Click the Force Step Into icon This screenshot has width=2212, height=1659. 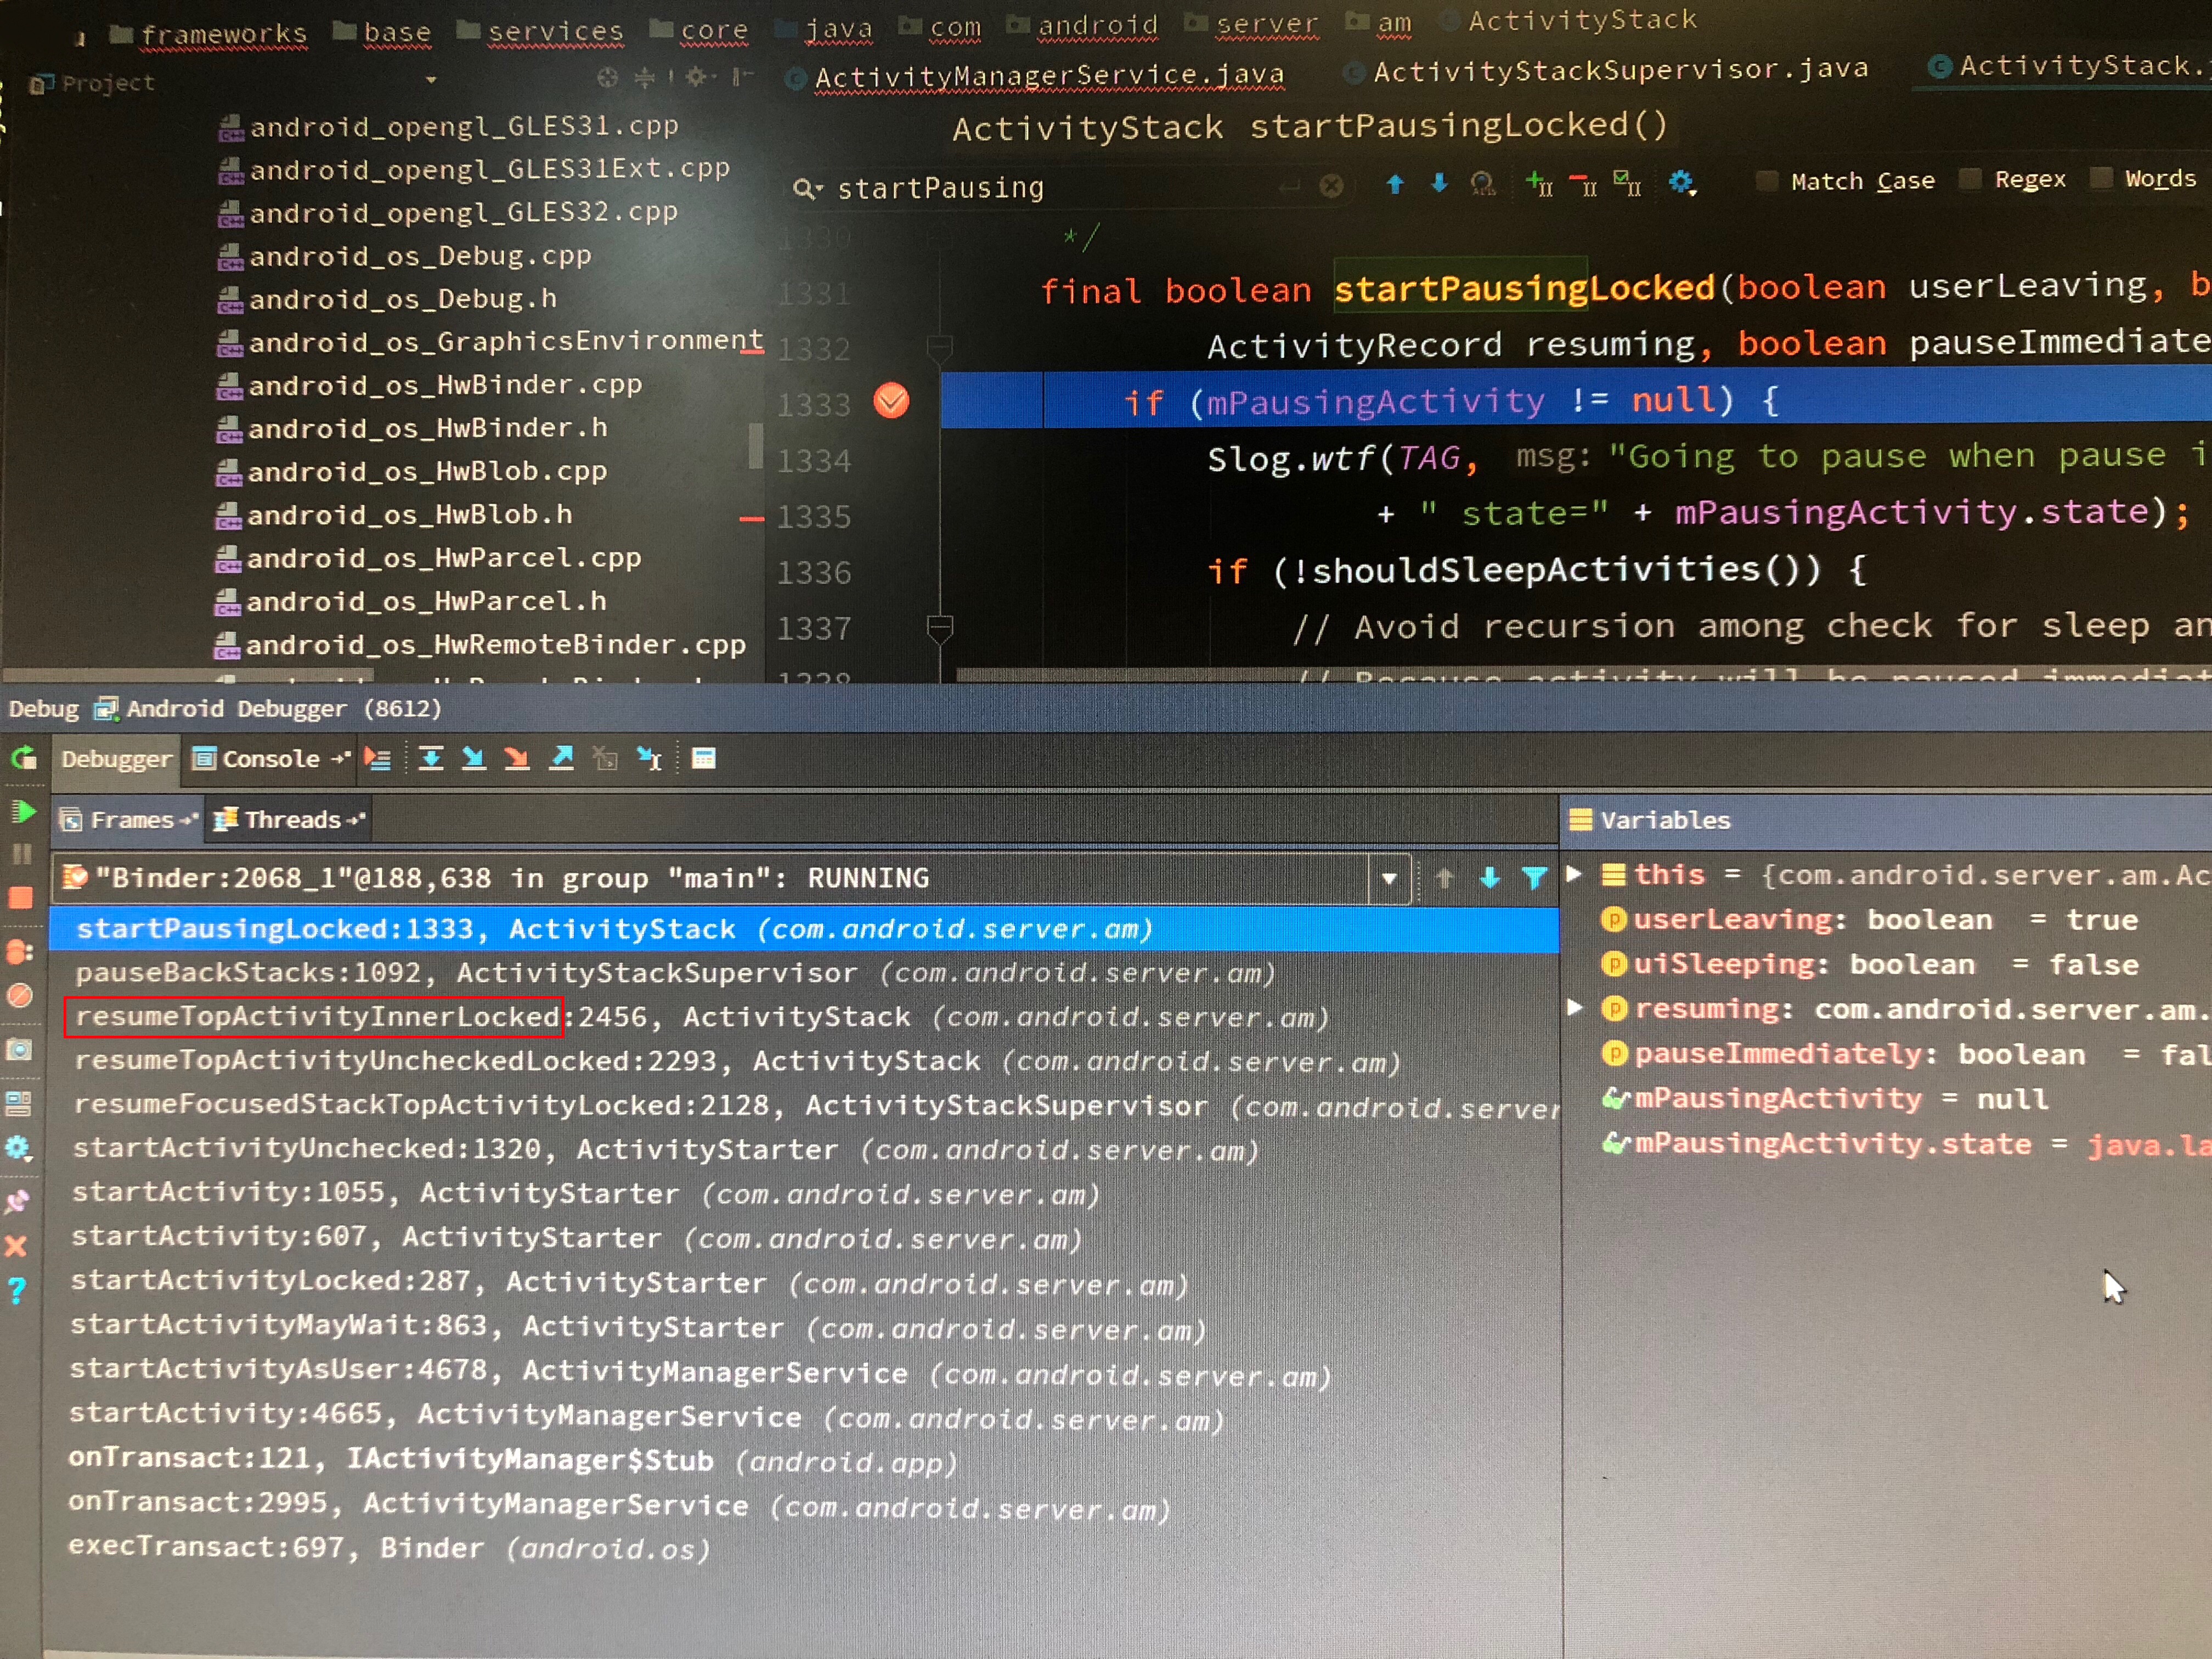[517, 759]
